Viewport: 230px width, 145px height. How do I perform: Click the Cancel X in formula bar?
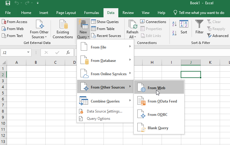click(x=46, y=52)
